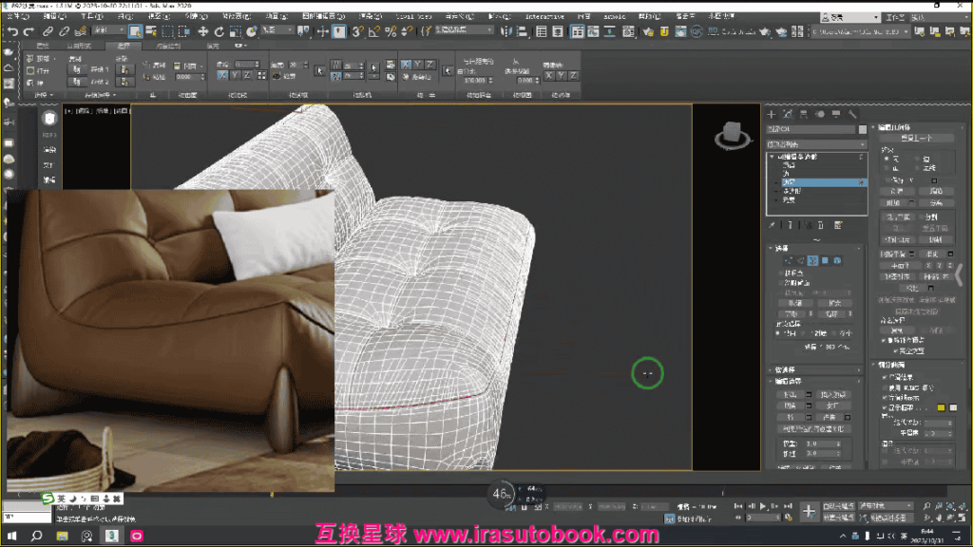Toggle the Ignore Backfacing checkbox
Viewport: 973px width, 547px height.
click(x=781, y=283)
